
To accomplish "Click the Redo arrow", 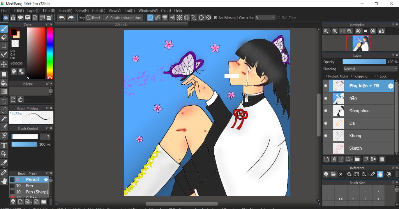I will 71,18.
